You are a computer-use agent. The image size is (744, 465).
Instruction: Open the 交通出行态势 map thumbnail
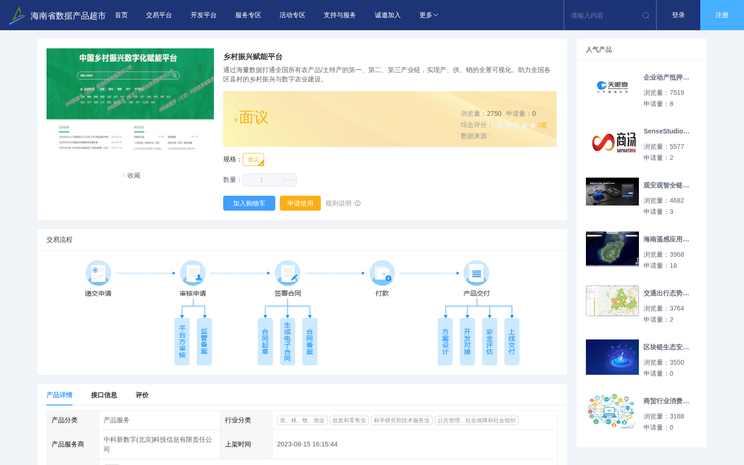point(612,301)
